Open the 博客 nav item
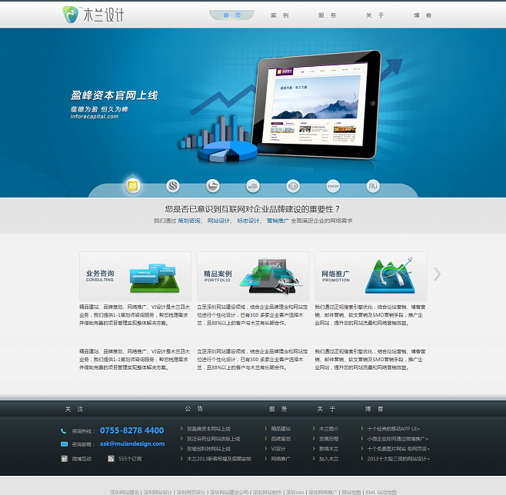This screenshot has height=495, width=506. (423, 15)
